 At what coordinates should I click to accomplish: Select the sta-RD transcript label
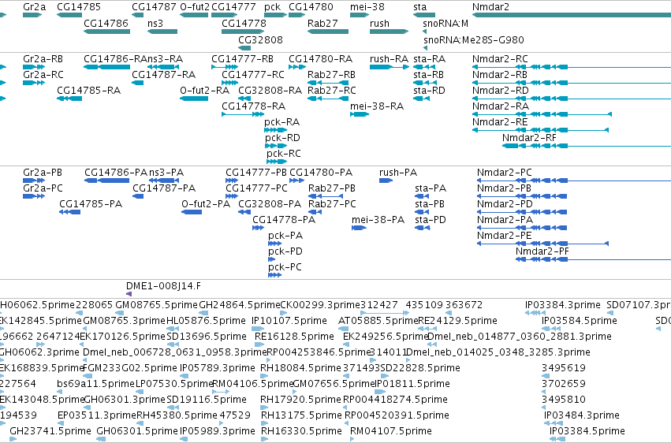coord(429,90)
